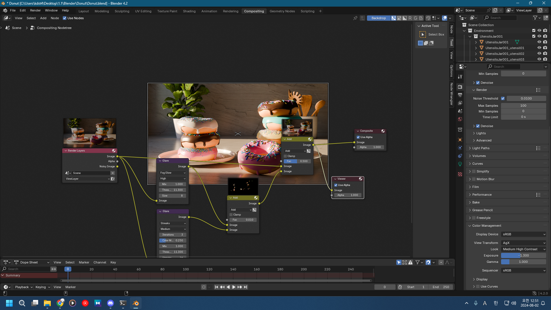Click the End frame field
551x310 pixels.
pyautogui.click(x=441, y=287)
